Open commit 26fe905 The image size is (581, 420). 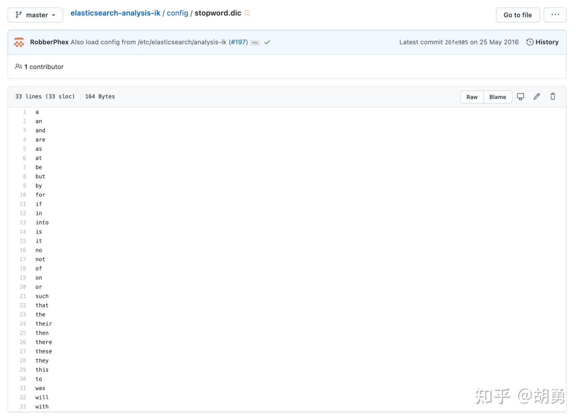(456, 42)
